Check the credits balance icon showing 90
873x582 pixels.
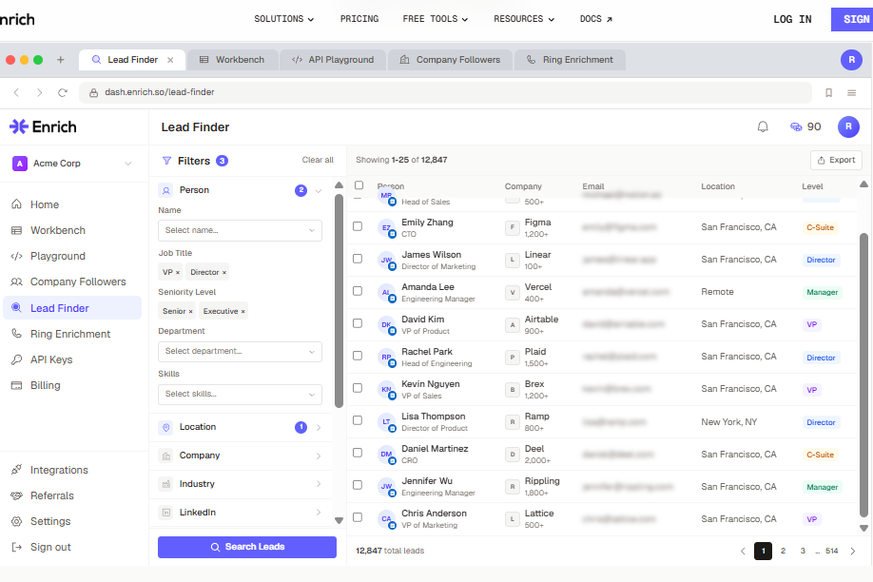pos(796,127)
